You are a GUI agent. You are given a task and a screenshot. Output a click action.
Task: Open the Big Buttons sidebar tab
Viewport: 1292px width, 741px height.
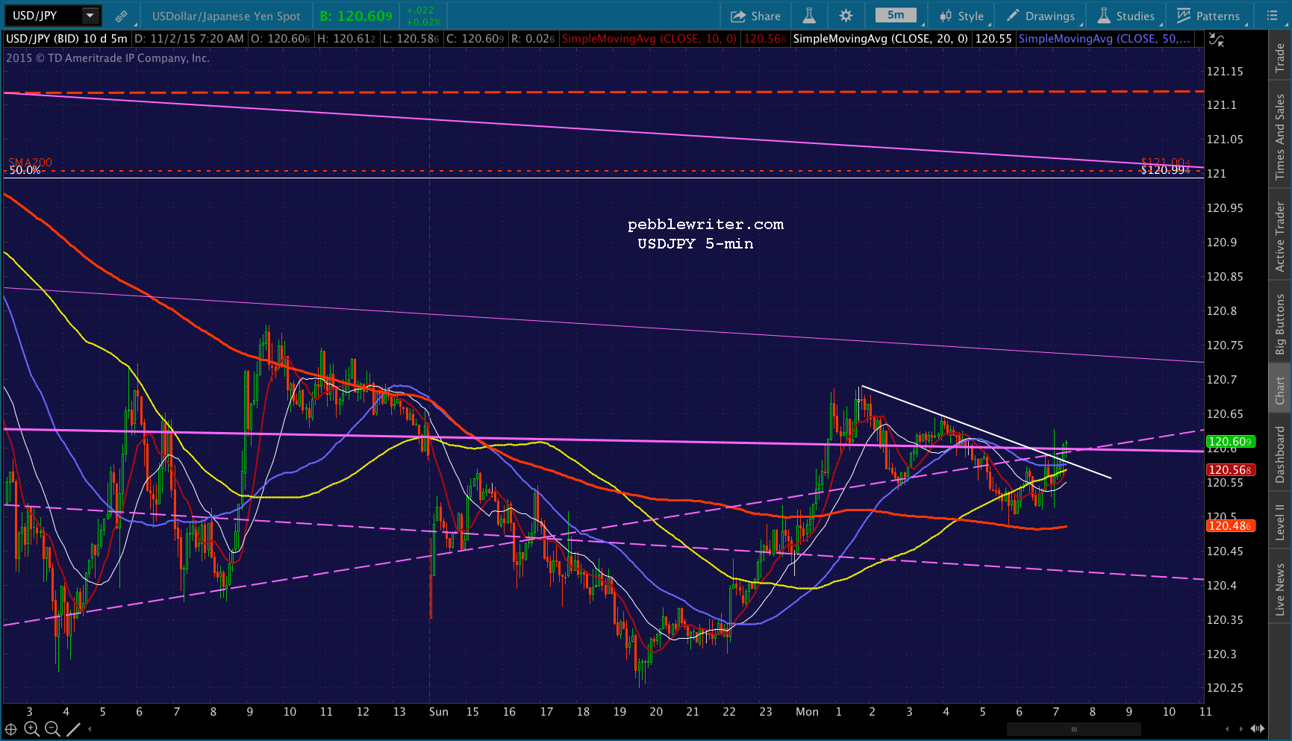[1280, 323]
